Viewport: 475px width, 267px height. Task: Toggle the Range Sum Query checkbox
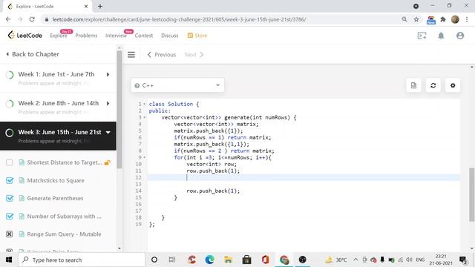[x=10, y=234]
